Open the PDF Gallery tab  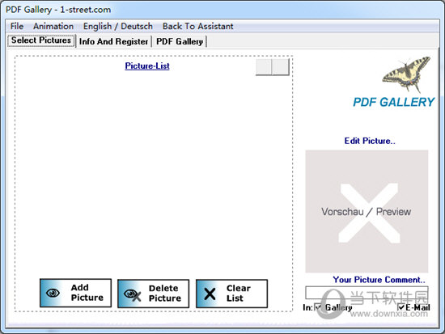180,41
